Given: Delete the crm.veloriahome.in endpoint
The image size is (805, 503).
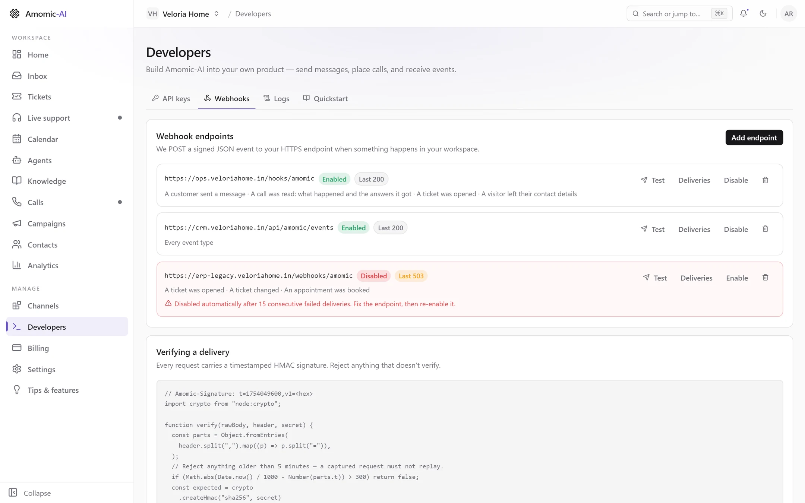Looking at the screenshot, I should [x=765, y=229].
